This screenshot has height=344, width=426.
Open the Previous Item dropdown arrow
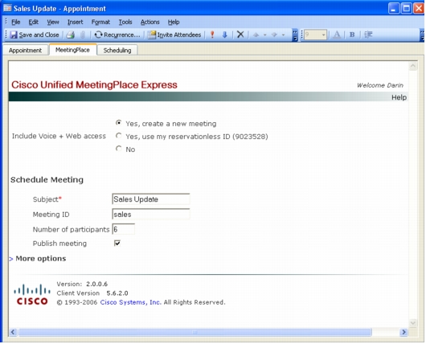pos(265,35)
